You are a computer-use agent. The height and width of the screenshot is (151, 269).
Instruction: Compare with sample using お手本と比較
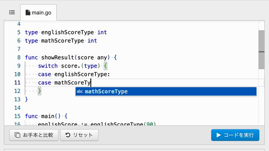pos(34,135)
